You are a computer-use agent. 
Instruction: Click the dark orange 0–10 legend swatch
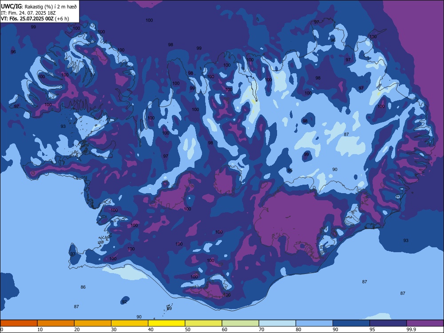(x=19, y=323)
